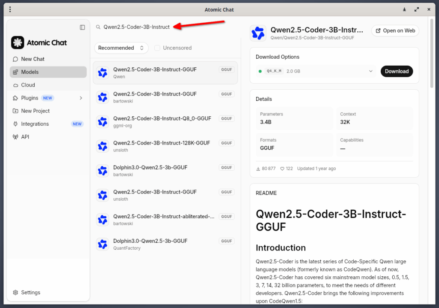The image size is (439, 308).
Task: Click the Qwen logo of Q8_0-GGUF row
Action: (102, 122)
